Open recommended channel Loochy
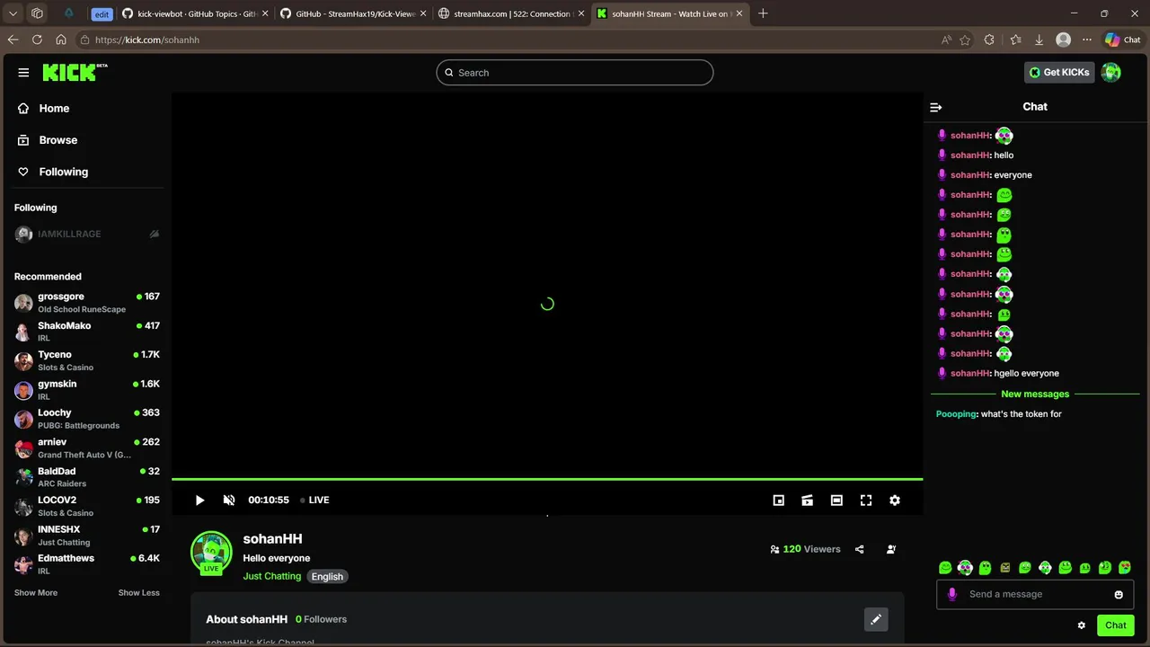Viewport: 1150px width, 647px height. (87, 419)
